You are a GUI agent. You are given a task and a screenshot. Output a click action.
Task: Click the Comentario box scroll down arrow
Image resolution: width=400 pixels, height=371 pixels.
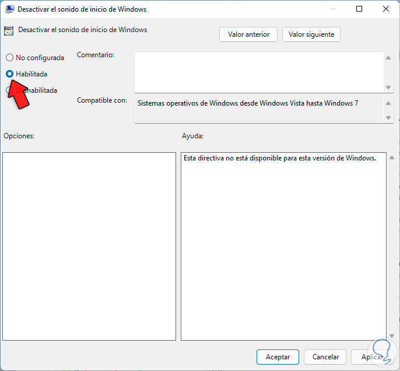388,87
